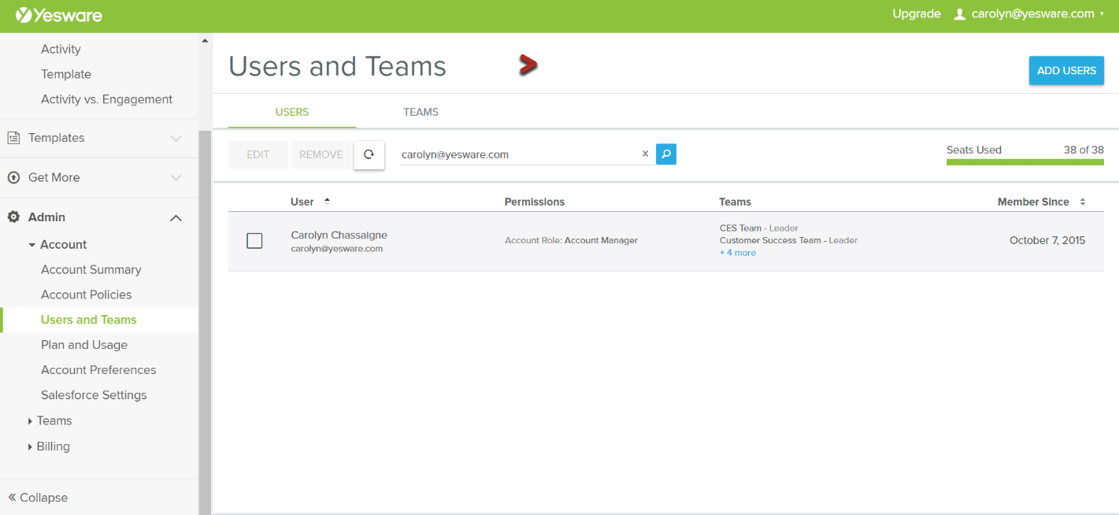This screenshot has width=1119, height=515.
Task: Click the Permissions column header
Action: pos(535,202)
